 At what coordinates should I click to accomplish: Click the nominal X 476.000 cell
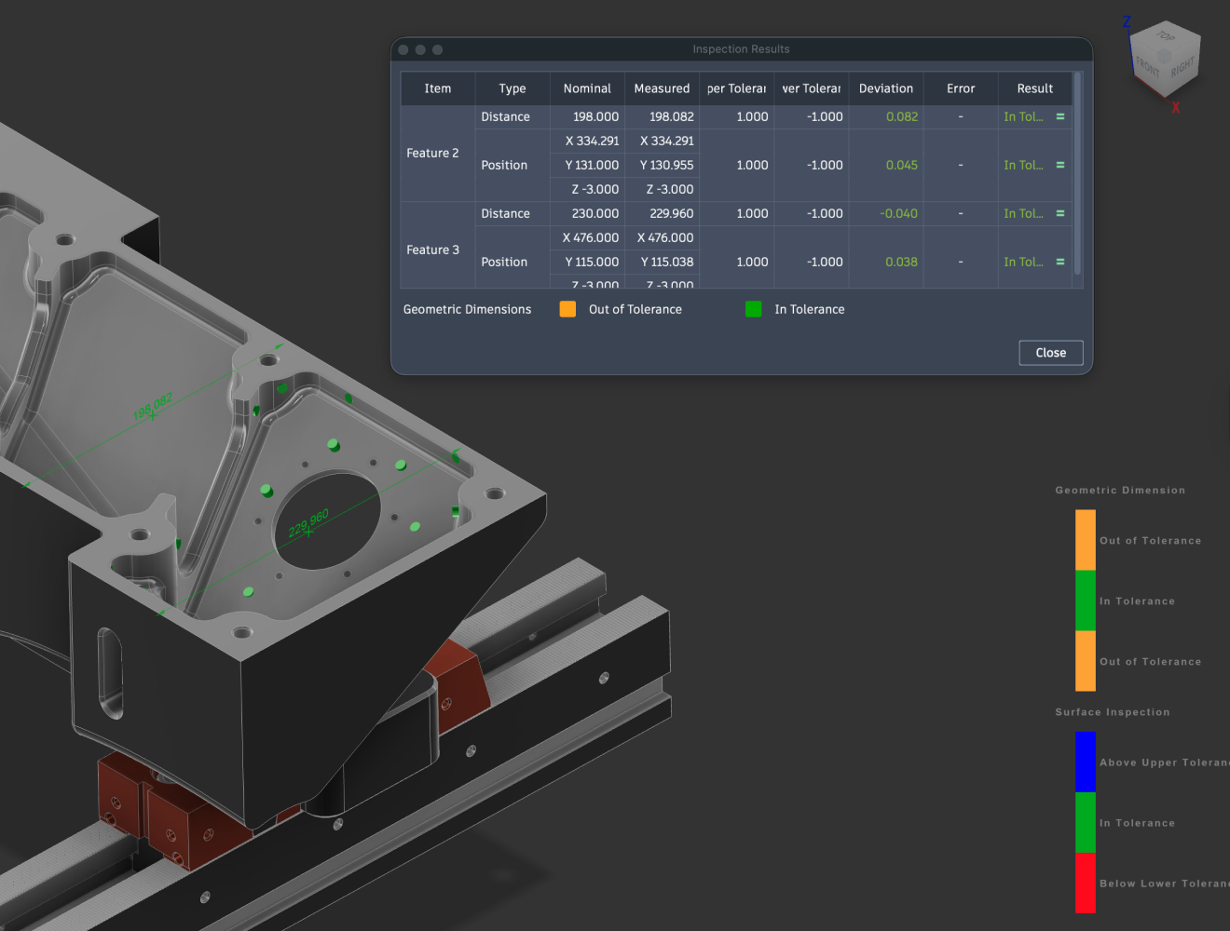587,238
